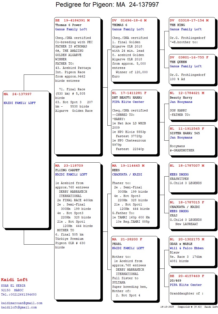218x314 pixels.
Task: Click the KSAR EL KEBIR address line
Action: point(13,286)
